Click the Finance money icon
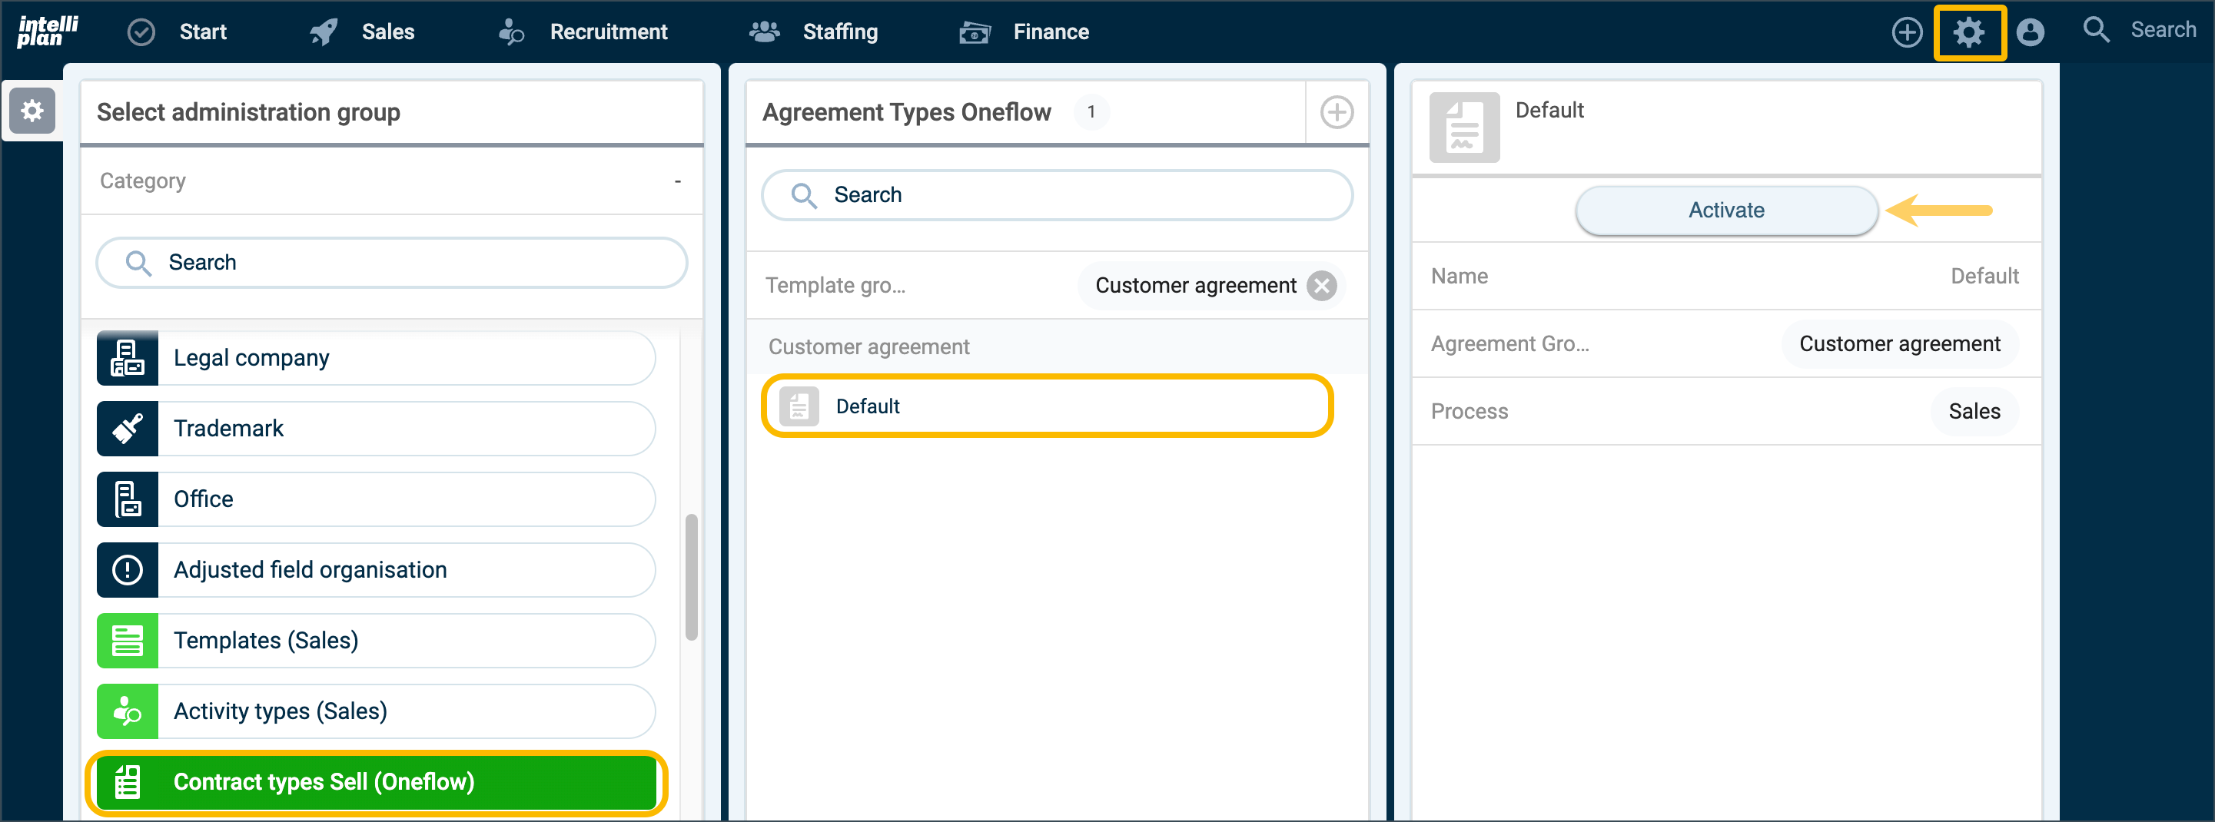This screenshot has height=822, width=2215. coord(975,31)
